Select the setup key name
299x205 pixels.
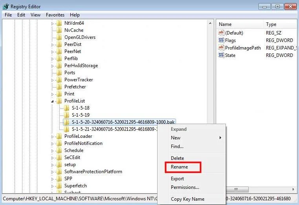pyautogui.click(x=70, y=165)
